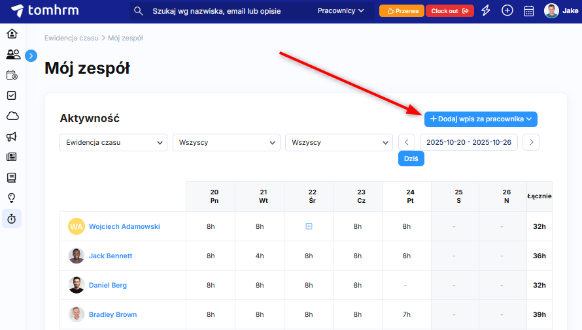Expand Dodaj wpis za pracownika dropdown

pos(481,119)
